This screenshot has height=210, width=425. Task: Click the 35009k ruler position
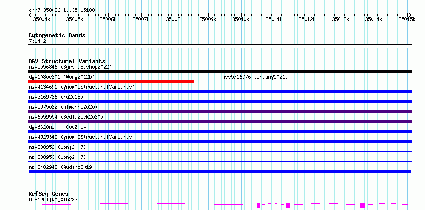pyautogui.click(x=208, y=19)
